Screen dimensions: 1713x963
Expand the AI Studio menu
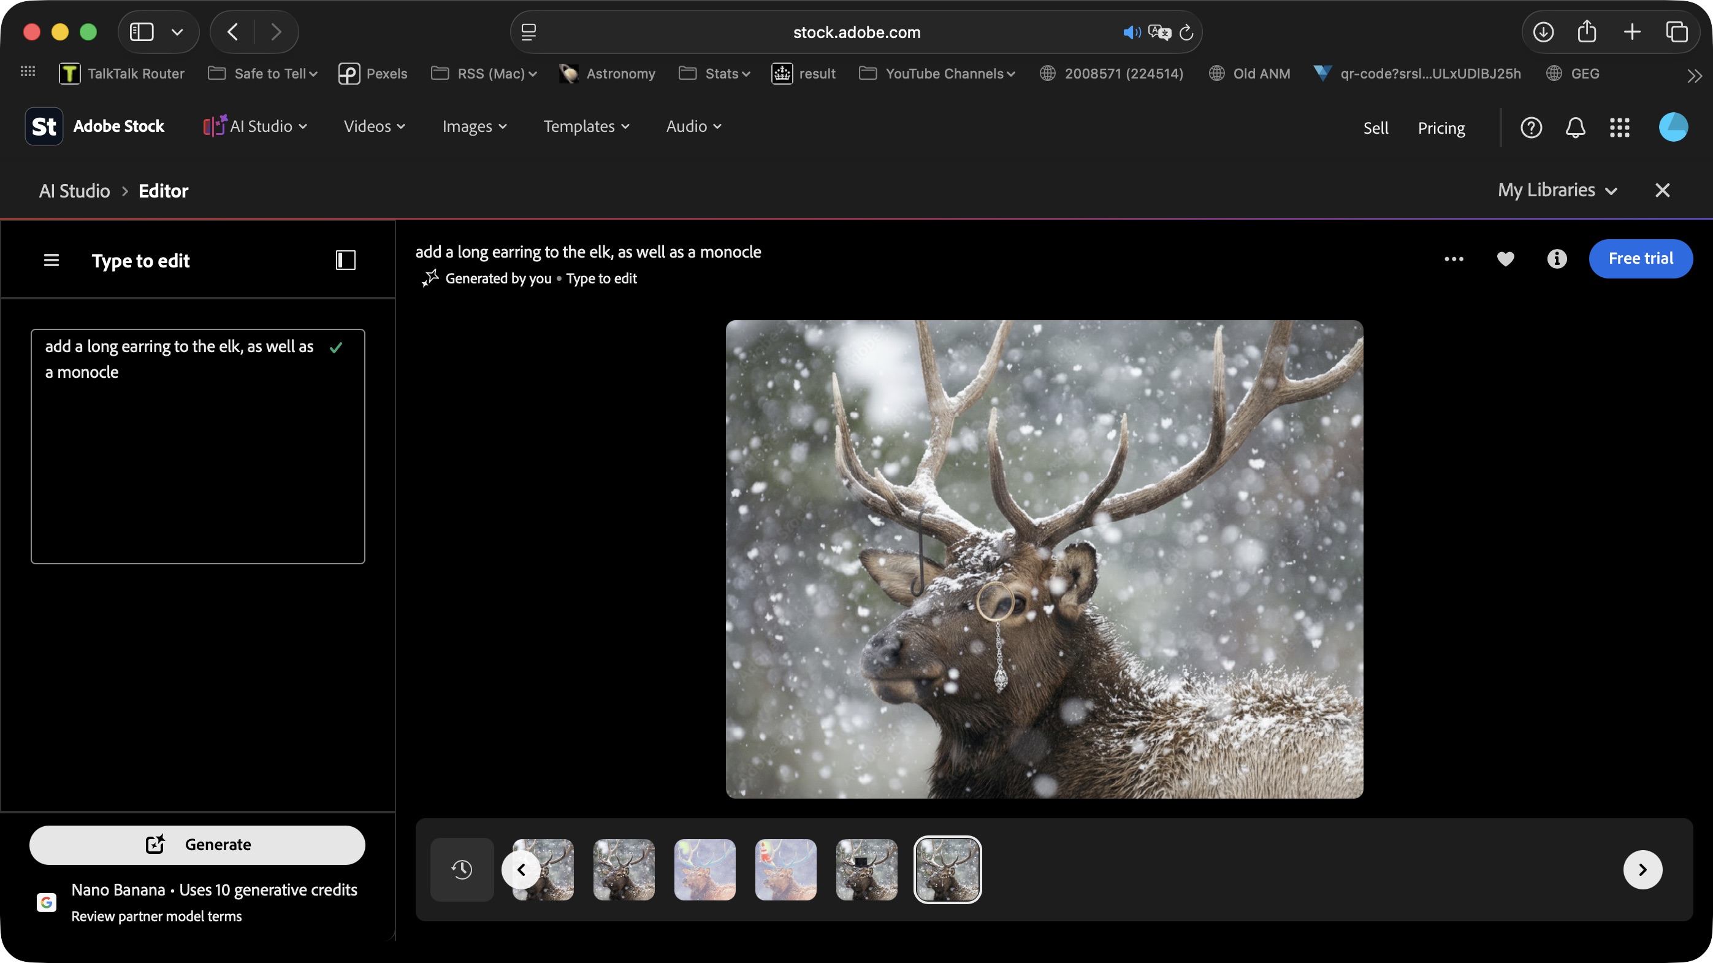point(255,126)
